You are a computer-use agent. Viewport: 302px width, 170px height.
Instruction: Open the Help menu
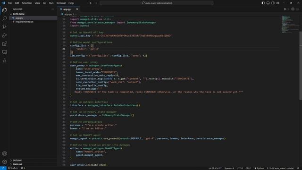(71, 3)
